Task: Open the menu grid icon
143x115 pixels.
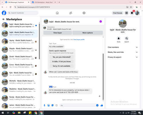Action: tap(126, 13)
